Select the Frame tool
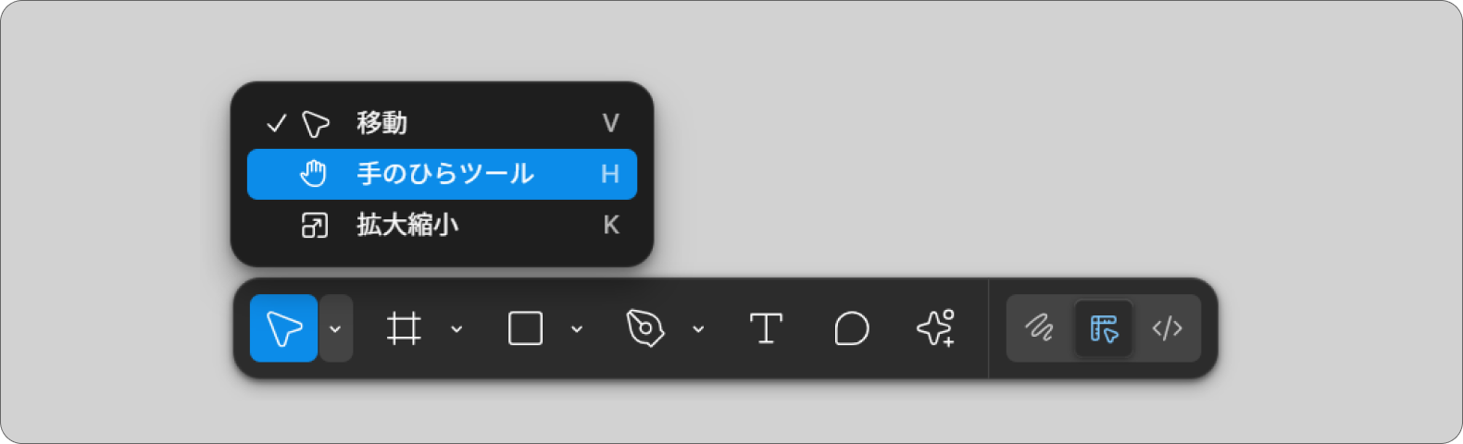This screenshot has width=1463, height=444. 404,328
